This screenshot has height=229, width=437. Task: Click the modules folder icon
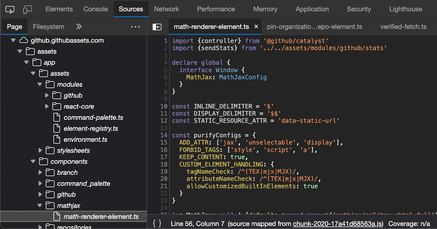[x=50, y=84]
